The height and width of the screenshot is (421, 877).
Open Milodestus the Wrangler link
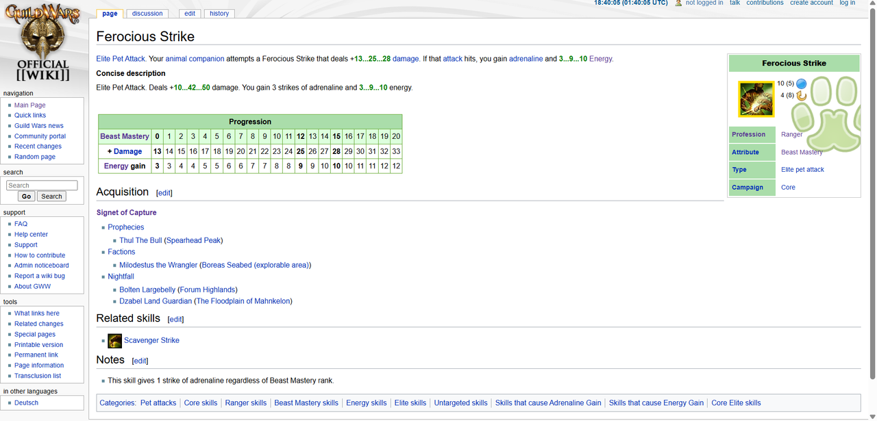point(158,265)
